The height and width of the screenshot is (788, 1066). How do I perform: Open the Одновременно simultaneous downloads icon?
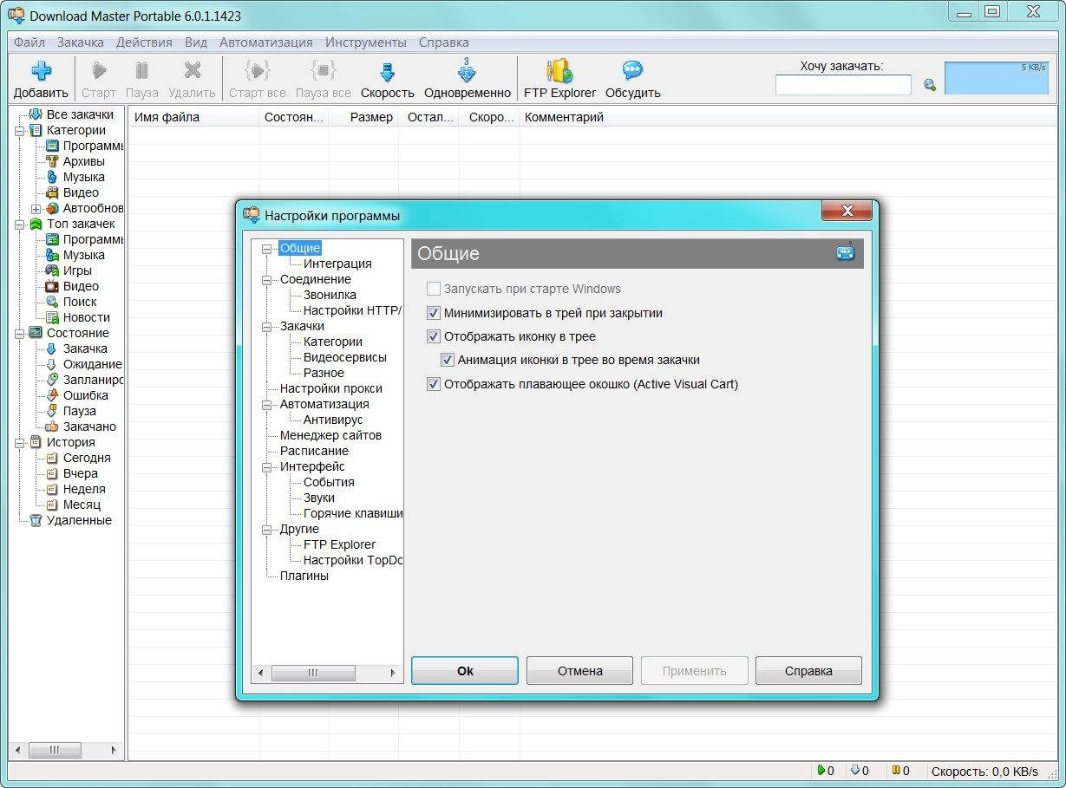(468, 71)
